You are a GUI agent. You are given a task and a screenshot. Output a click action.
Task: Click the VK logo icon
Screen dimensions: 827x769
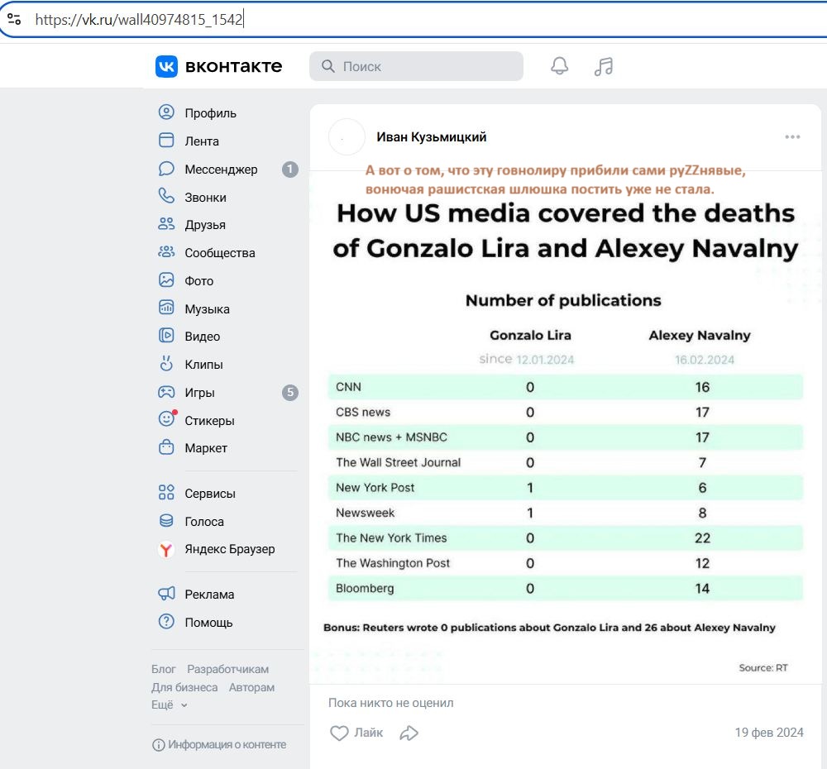pos(166,66)
